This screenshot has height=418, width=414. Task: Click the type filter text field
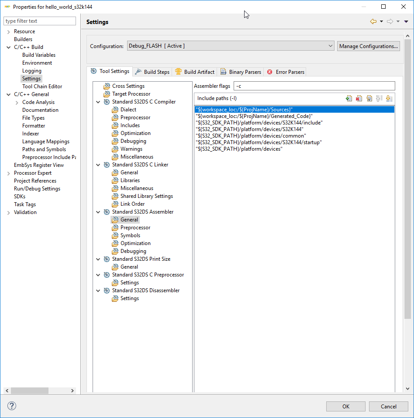40,21
